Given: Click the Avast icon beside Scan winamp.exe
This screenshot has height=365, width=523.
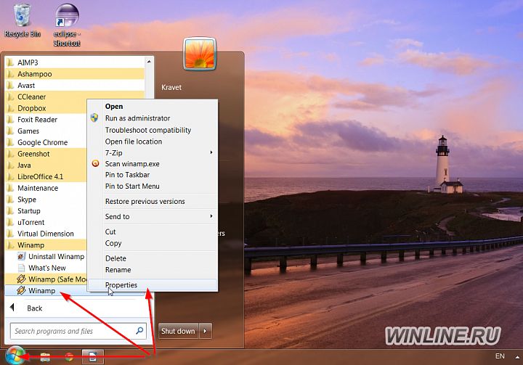Looking at the screenshot, I should pyautogui.click(x=94, y=164).
